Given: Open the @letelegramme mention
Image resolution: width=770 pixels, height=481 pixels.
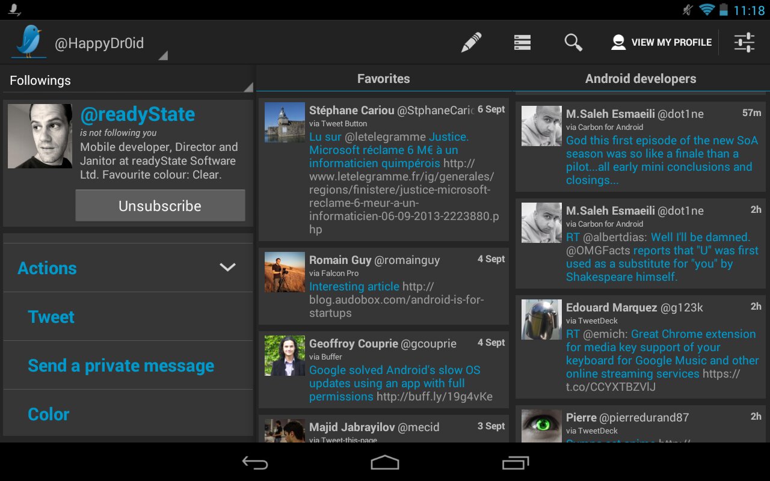Looking at the screenshot, I should [385, 137].
